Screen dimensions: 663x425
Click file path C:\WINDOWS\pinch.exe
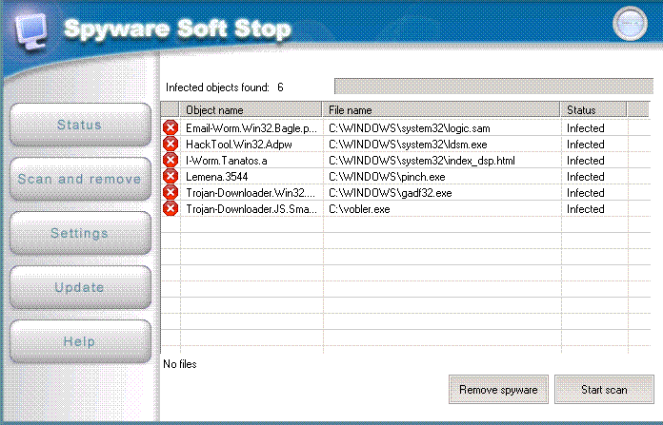click(x=387, y=177)
